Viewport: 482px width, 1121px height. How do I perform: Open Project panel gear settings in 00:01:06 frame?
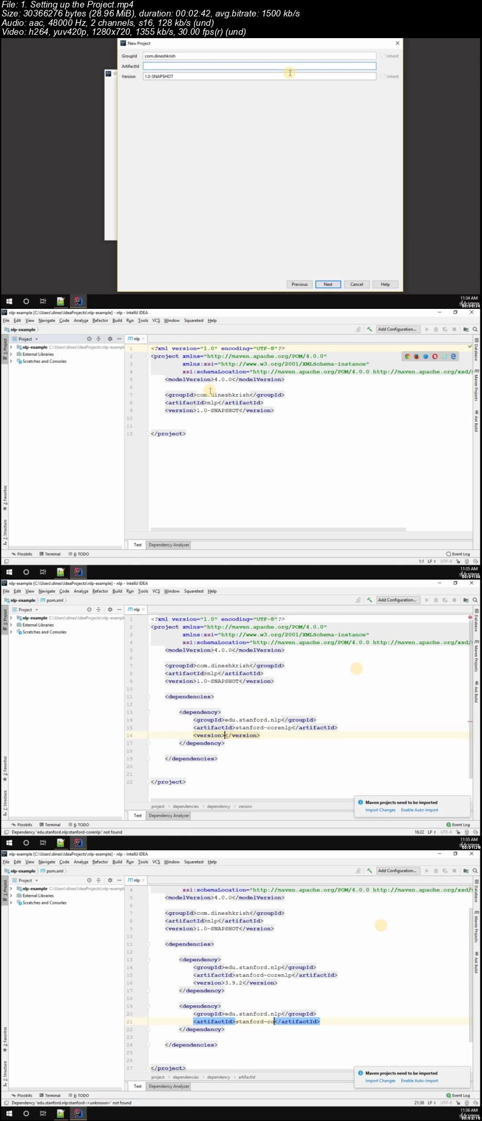click(x=110, y=339)
